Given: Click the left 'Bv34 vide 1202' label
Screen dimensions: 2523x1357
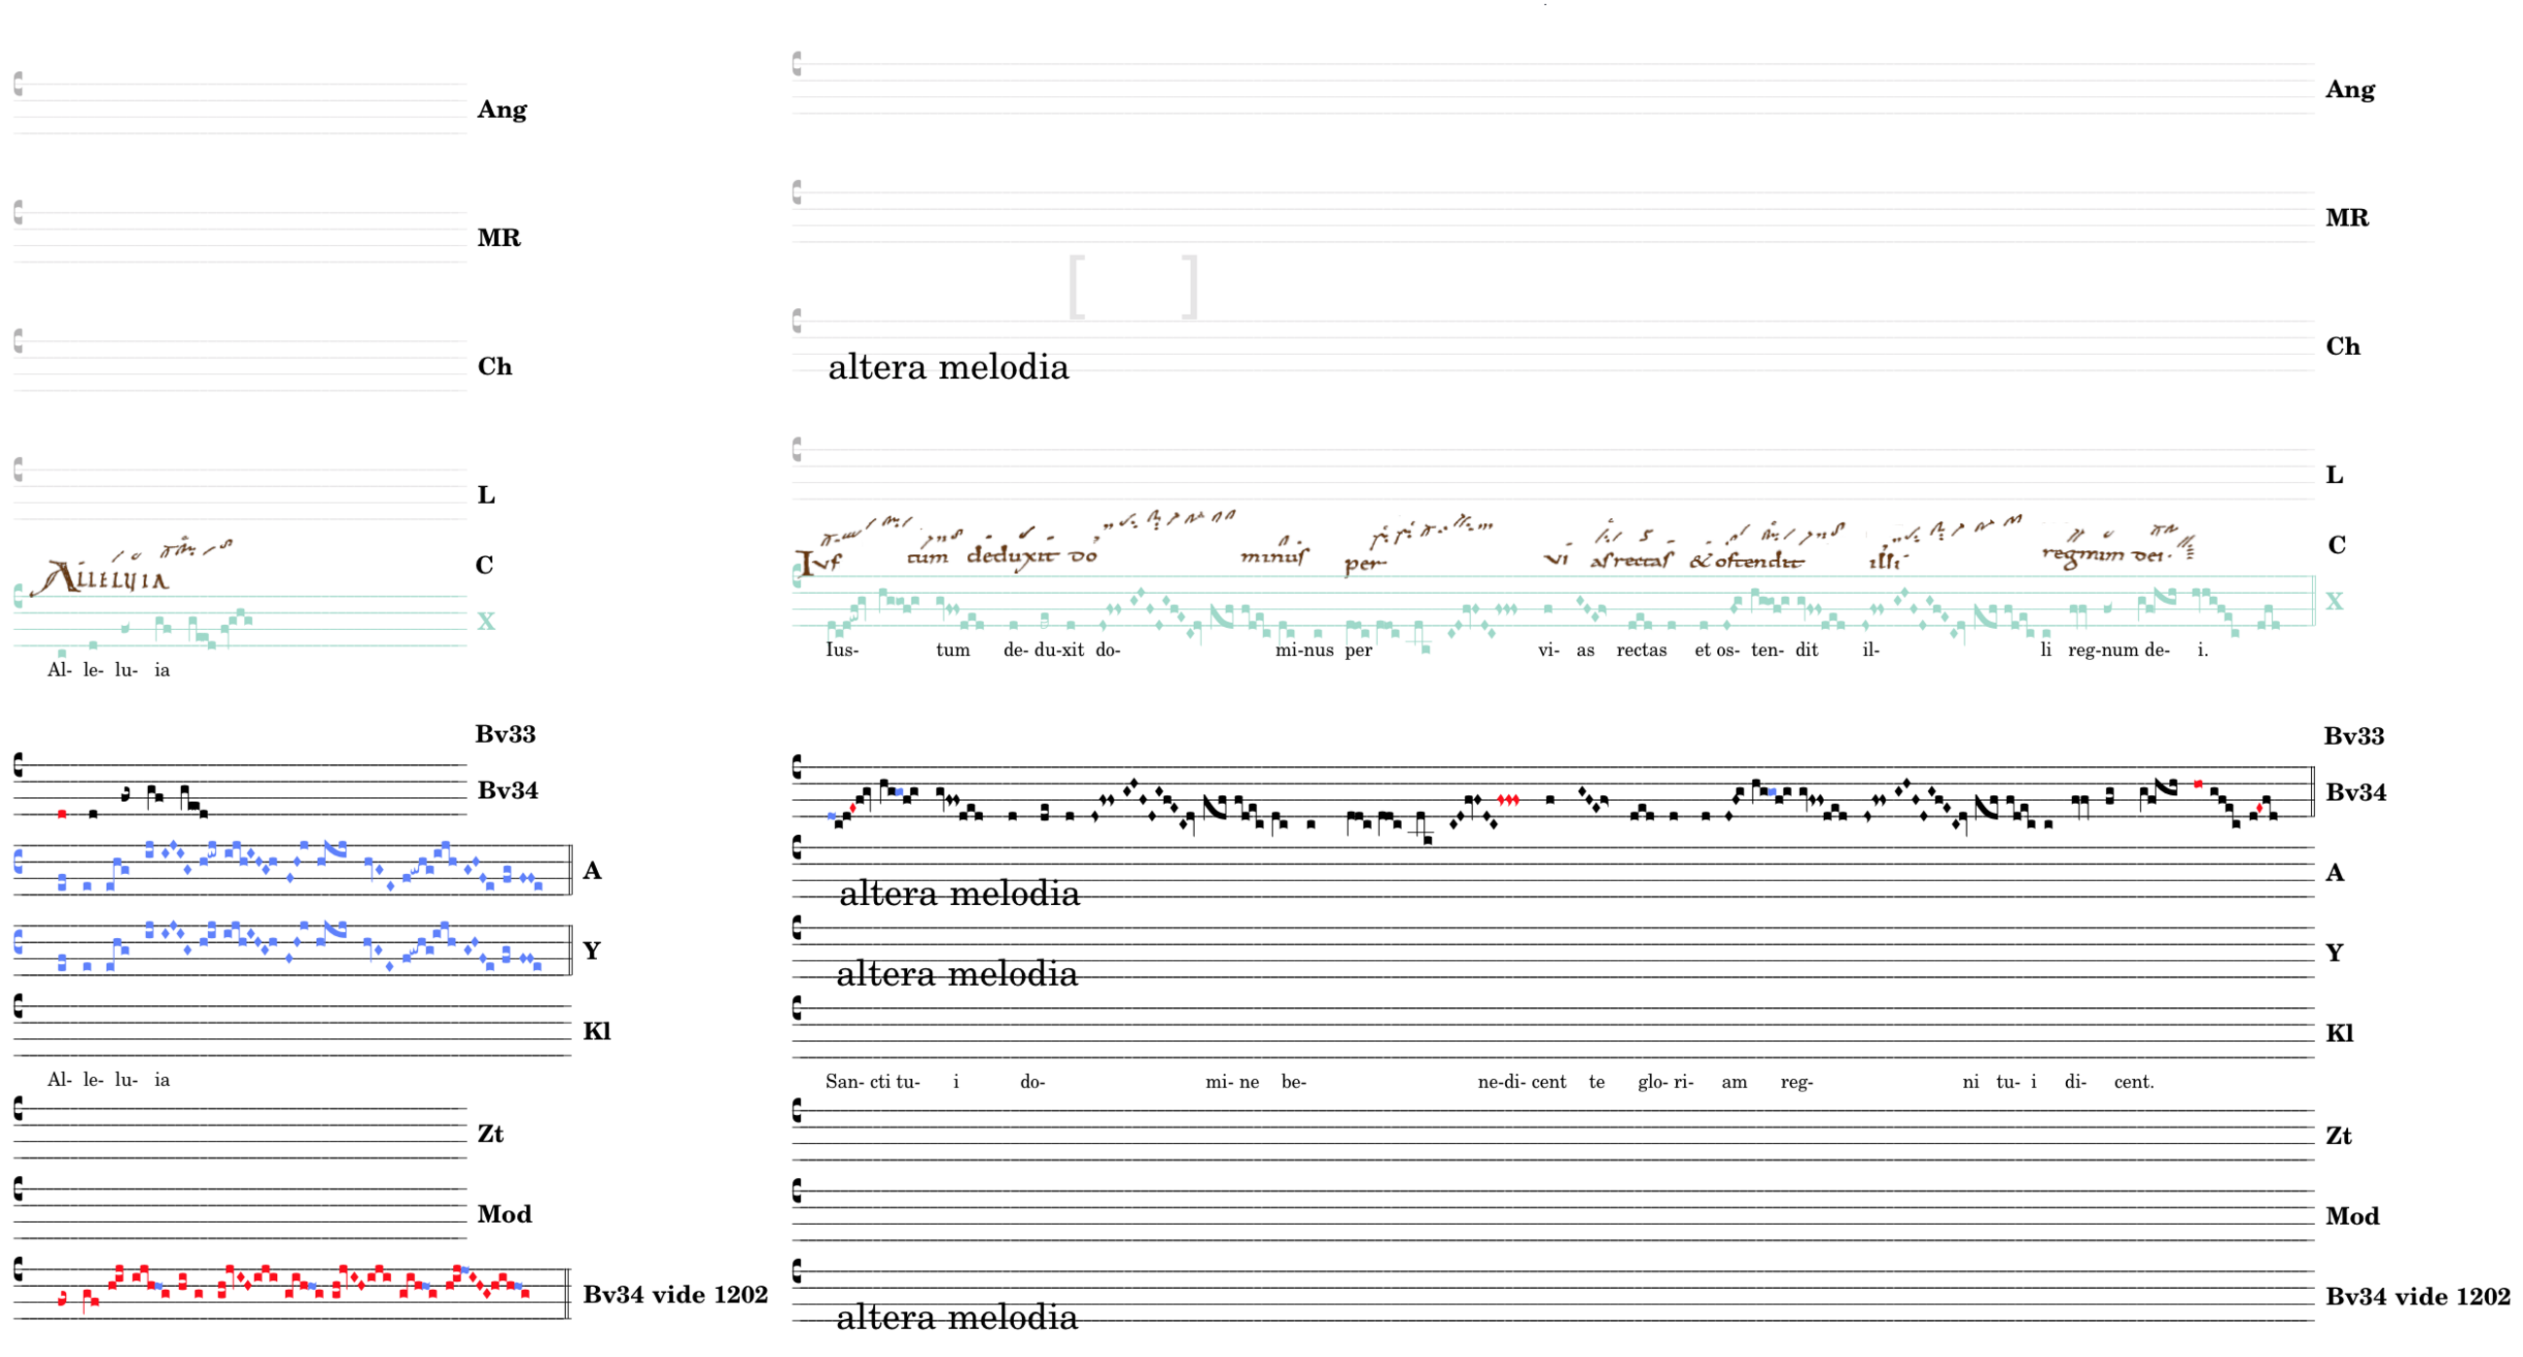Looking at the screenshot, I should pyautogui.click(x=675, y=1295).
